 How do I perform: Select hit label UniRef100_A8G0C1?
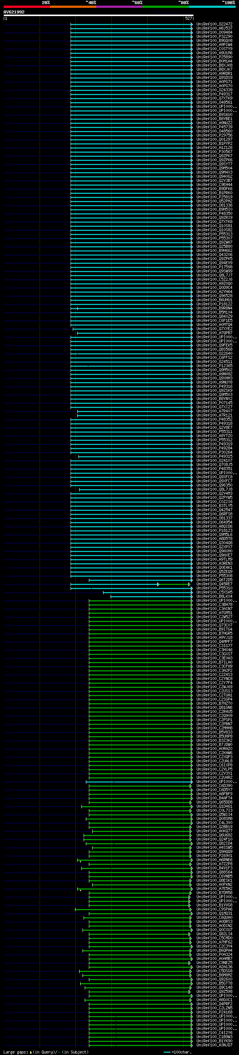click(x=214, y=1000)
